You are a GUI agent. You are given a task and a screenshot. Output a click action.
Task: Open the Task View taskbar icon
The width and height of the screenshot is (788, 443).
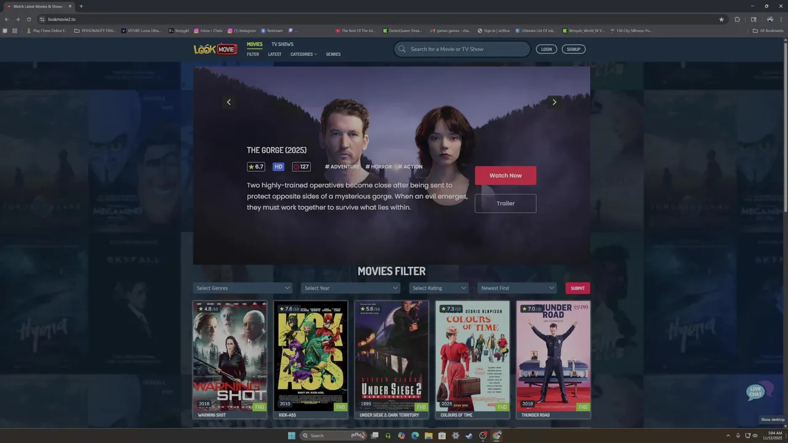(x=374, y=436)
